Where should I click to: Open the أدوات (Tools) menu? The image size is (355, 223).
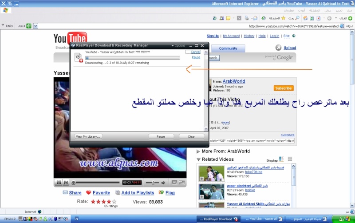point(301,10)
